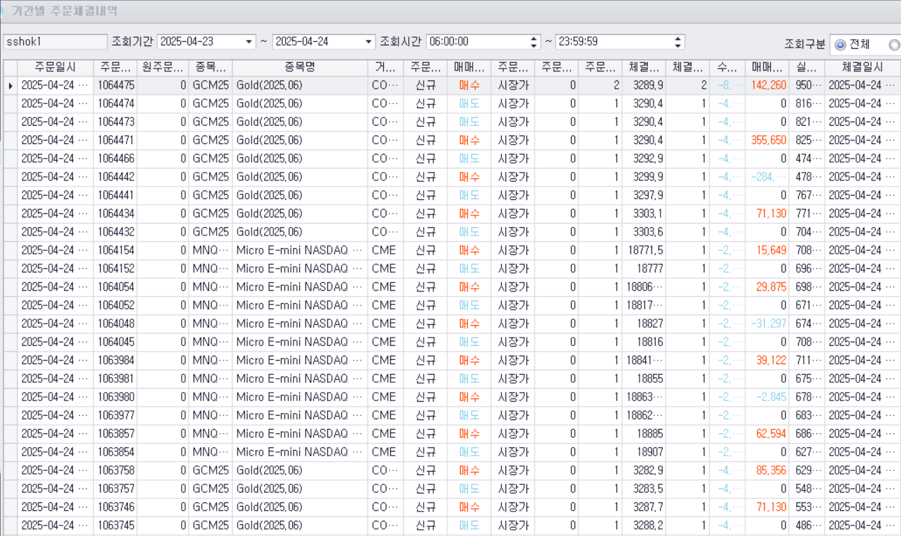Click profit value 15,649
The image size is (901, 536).
pos(772,250)
